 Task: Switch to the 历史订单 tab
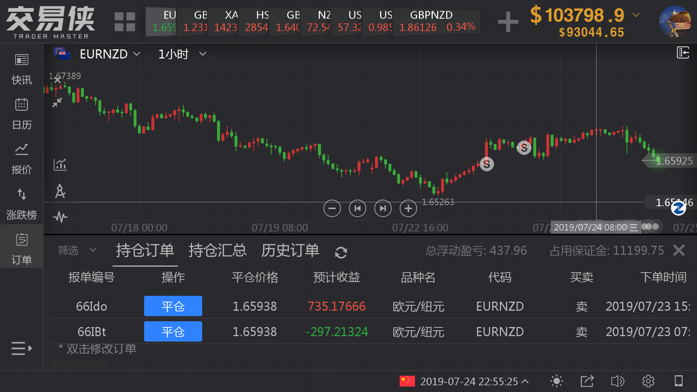[x=290, y=250]
